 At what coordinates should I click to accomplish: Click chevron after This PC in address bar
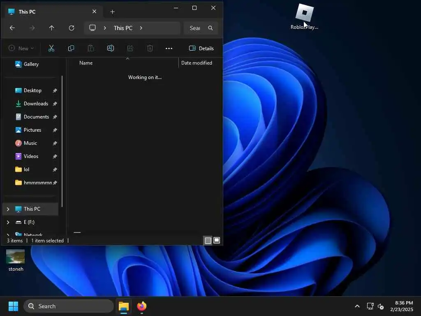click(141, 28)
